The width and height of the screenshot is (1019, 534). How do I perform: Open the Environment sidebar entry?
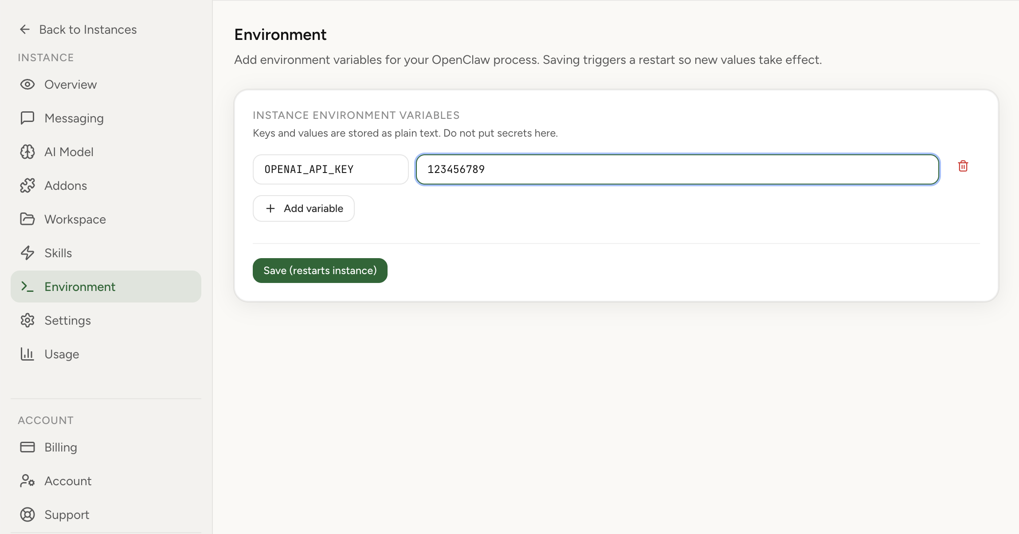click(80, 287)
